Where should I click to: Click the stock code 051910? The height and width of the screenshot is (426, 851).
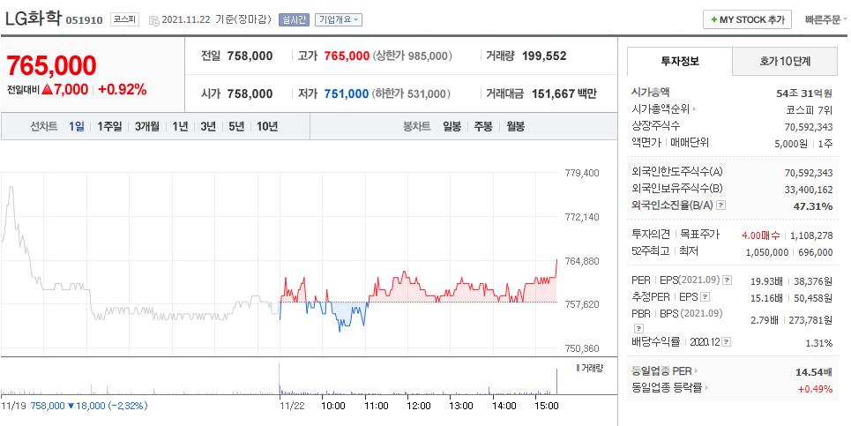tap(84, 20)
